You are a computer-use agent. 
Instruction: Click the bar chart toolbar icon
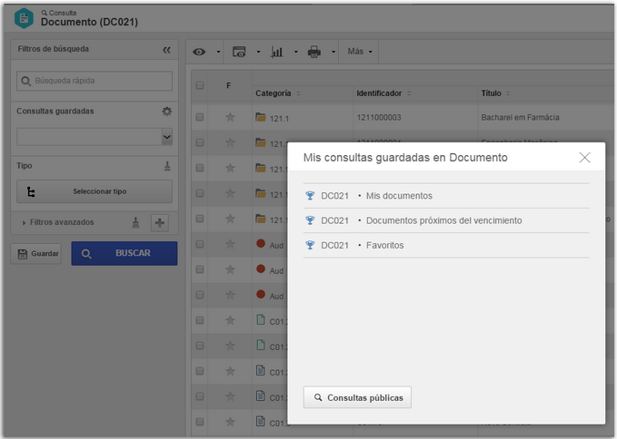pyautogui.click(x=276, y=52)
